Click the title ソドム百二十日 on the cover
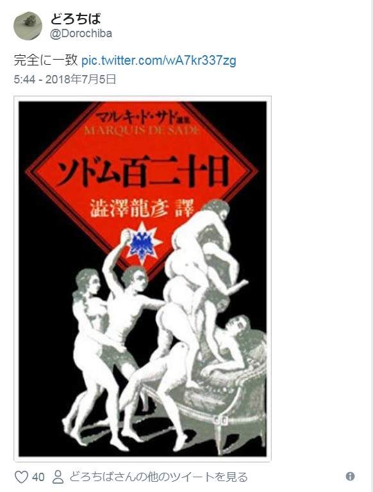The width and height of the screenshot is (373, 492). pyautogui.click(x=142, y=172)
